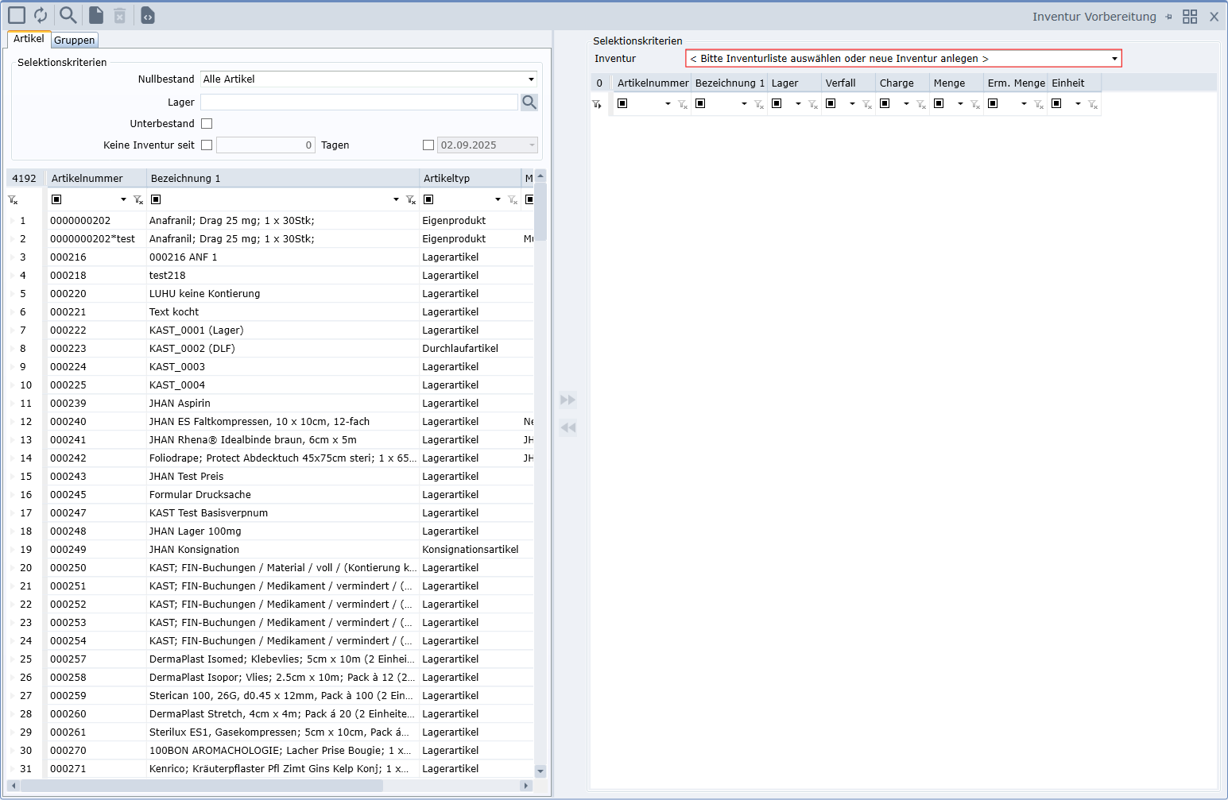Click the refresh arrows toolbar icon
This screenshot has height=800, width=1228.
(x=41, y=15)
